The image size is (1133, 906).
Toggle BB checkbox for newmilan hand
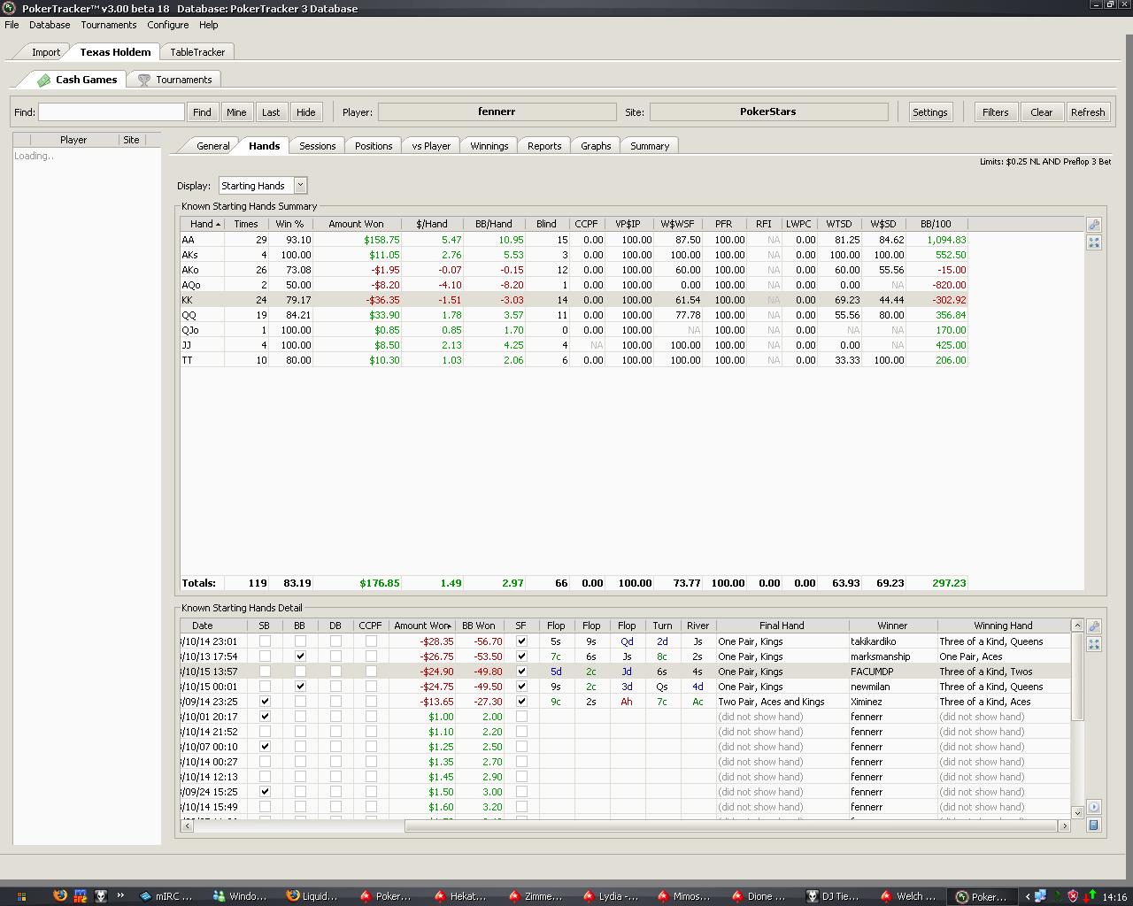[x=300, y=687]
